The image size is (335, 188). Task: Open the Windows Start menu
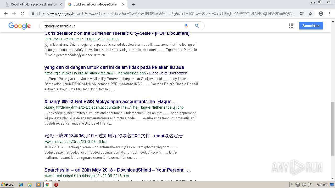click(7, 184)
